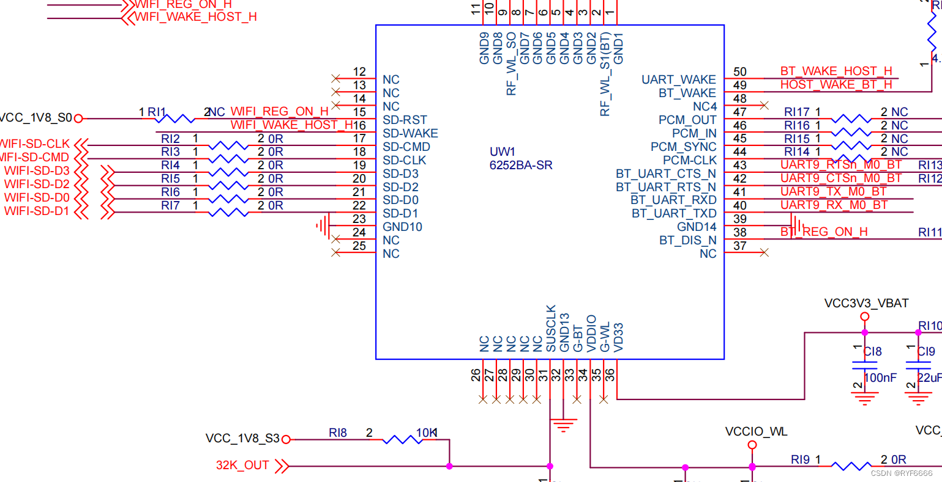Click the VDDIO pin name
Viewport: 942px width, 482px height.
(591, 334)
